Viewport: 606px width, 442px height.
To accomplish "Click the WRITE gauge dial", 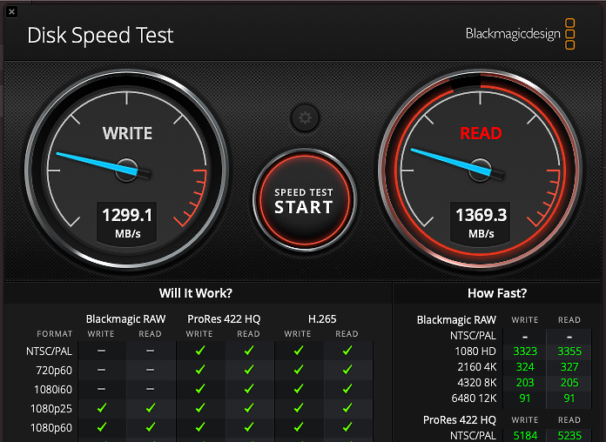I will 127,170.
